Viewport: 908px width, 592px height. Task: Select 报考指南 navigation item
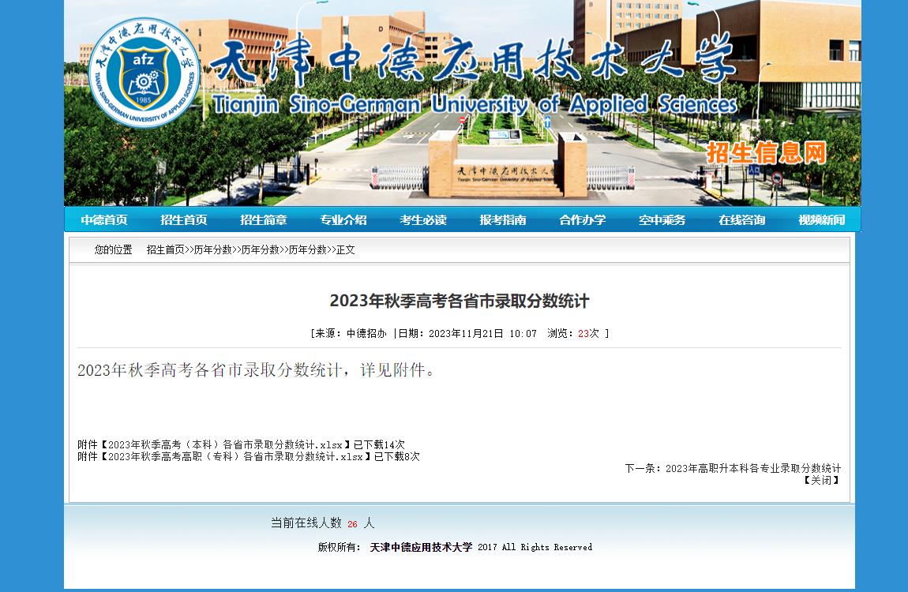click(503, 220)
